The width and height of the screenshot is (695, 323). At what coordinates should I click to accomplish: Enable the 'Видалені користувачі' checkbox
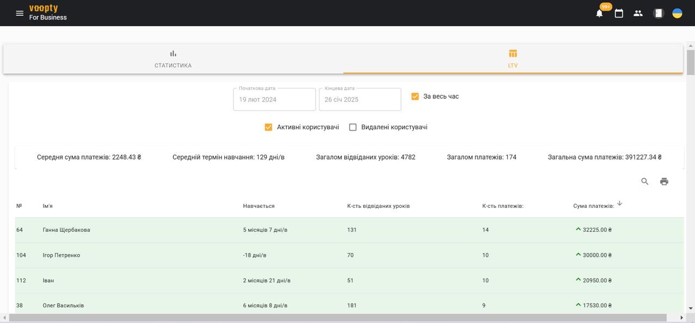(353, 126)
